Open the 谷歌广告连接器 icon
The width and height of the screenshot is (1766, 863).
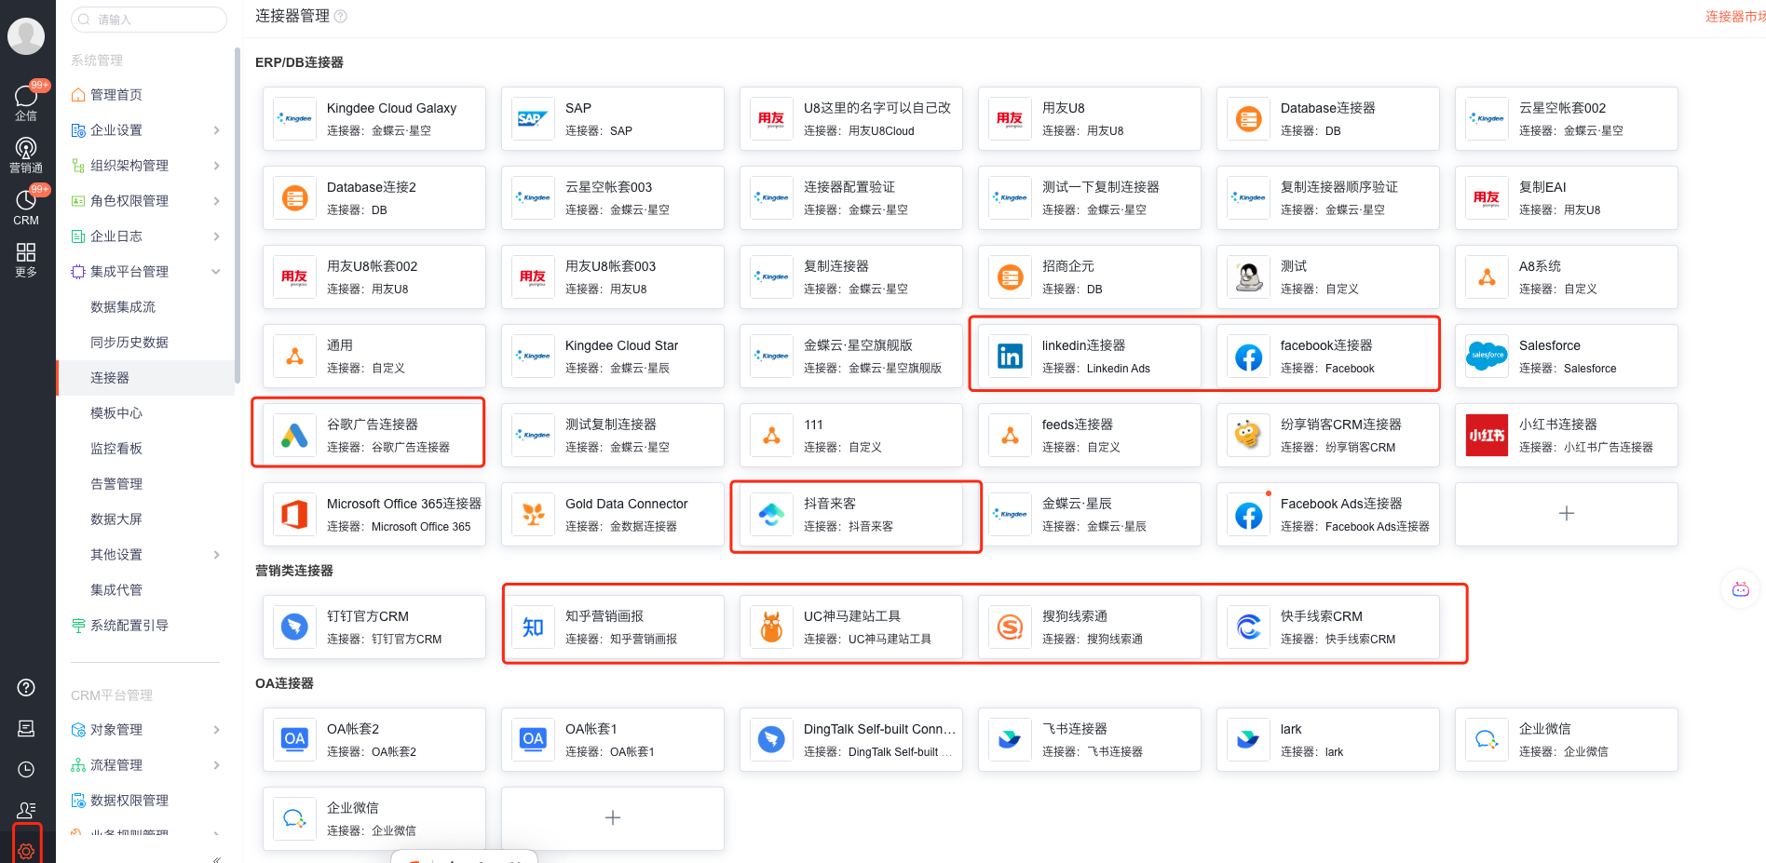(x=294, y=436)
